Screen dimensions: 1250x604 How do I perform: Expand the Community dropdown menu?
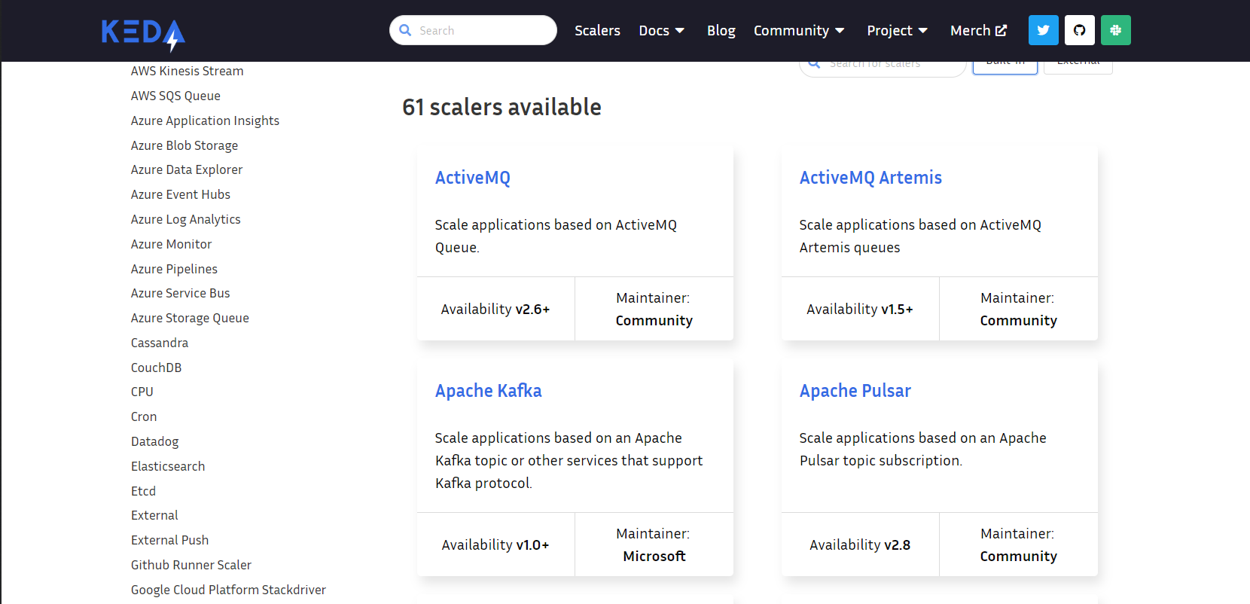(799, 31)
